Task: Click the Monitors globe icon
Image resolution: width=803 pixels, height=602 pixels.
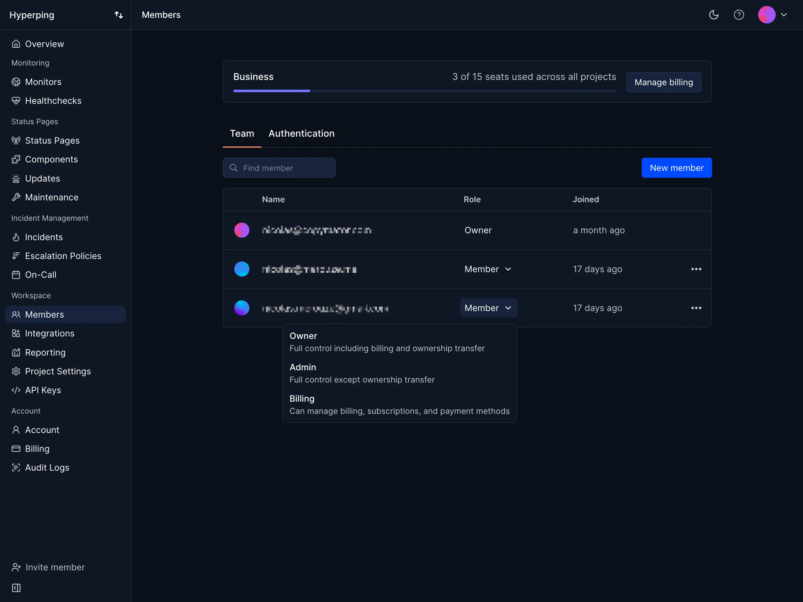Action: tap(16, 82)
